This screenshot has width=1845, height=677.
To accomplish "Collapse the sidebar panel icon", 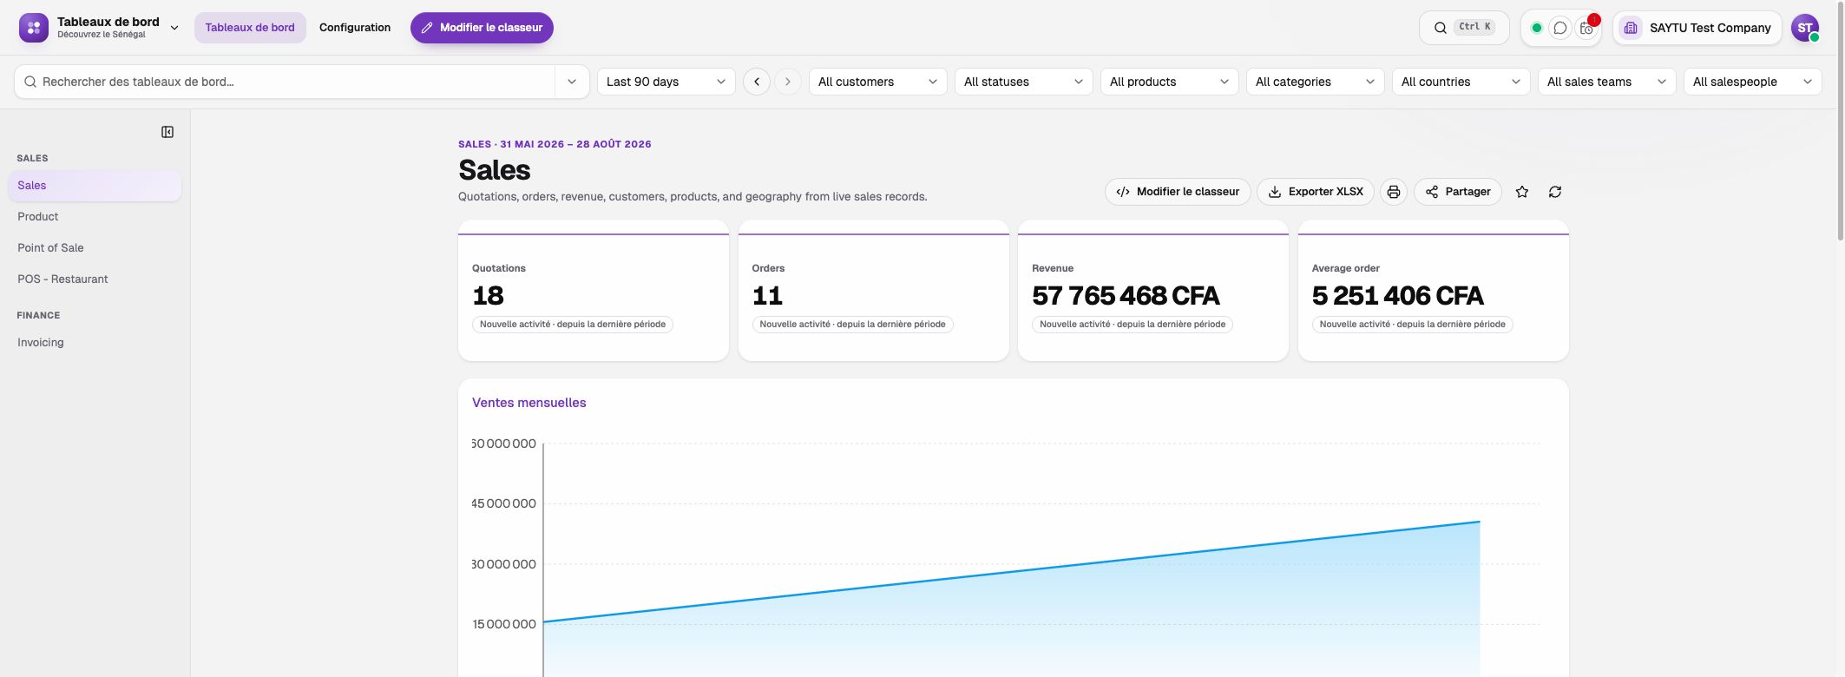I will click(167, 132).
